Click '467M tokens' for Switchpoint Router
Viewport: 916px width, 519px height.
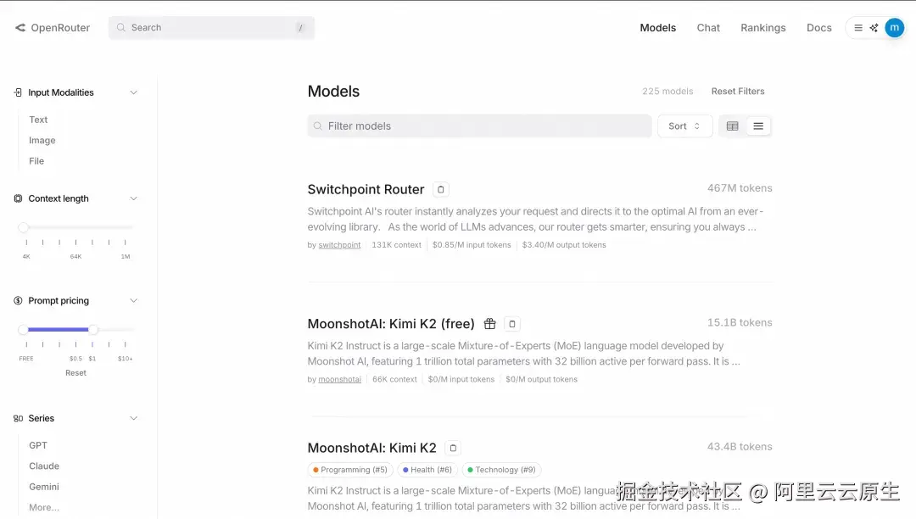[x=740, y=188]
